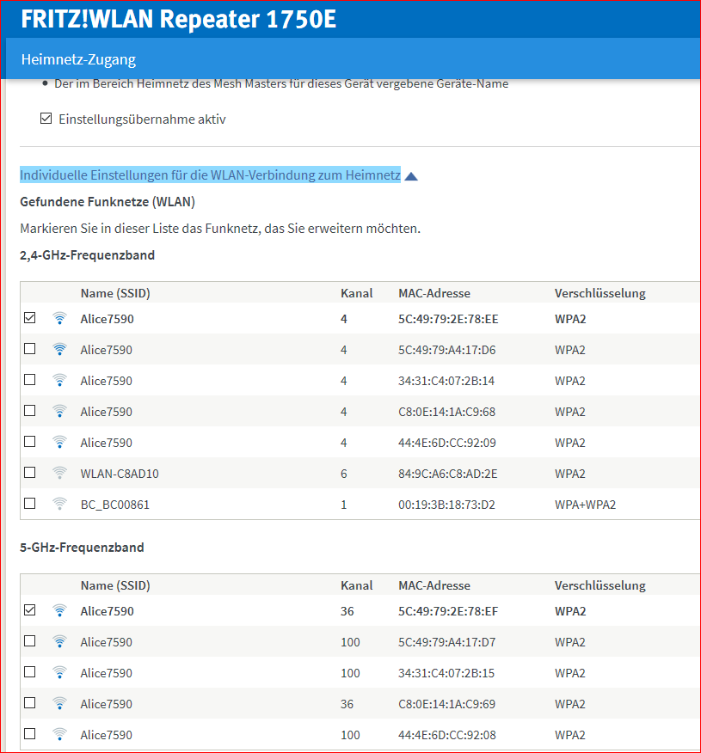This screenshot has height=753, width=701.
Task: Click Individuelle Einstellungen für die WLAN-Verbindung link
Action: click(x=210, y=174)
